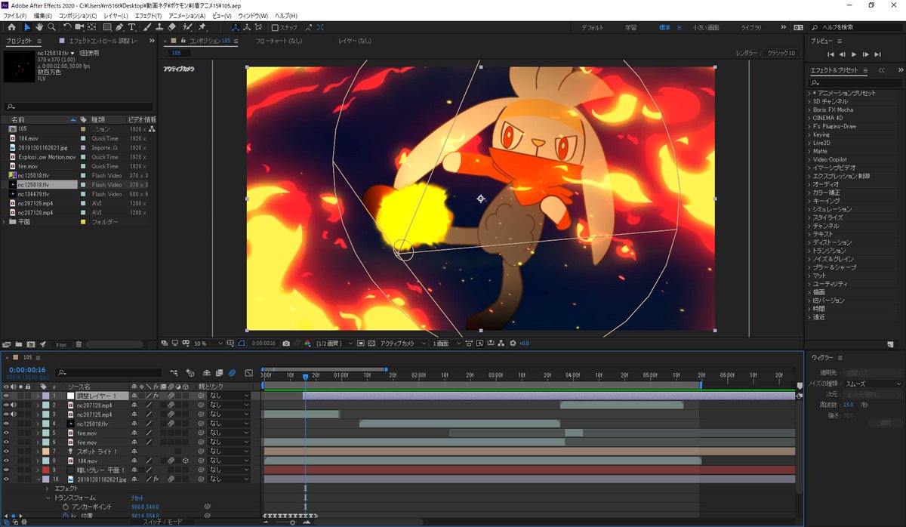
Task: Switch to the 学習 workspace
Action: coord(630,28)
